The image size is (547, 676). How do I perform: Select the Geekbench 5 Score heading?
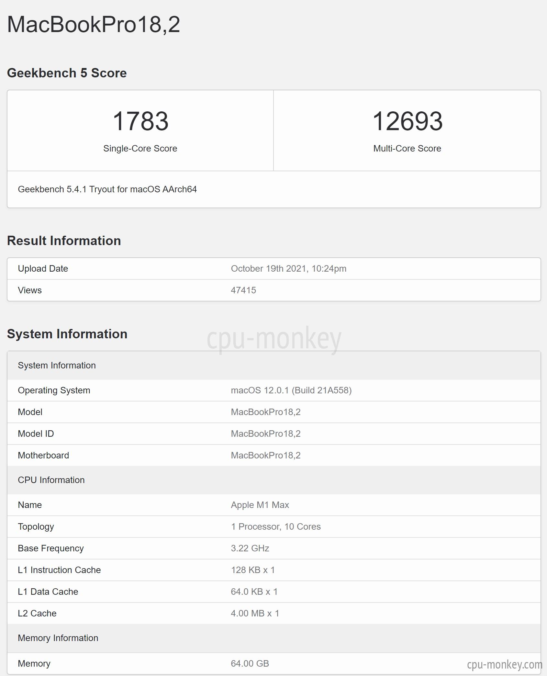point(67,73)
